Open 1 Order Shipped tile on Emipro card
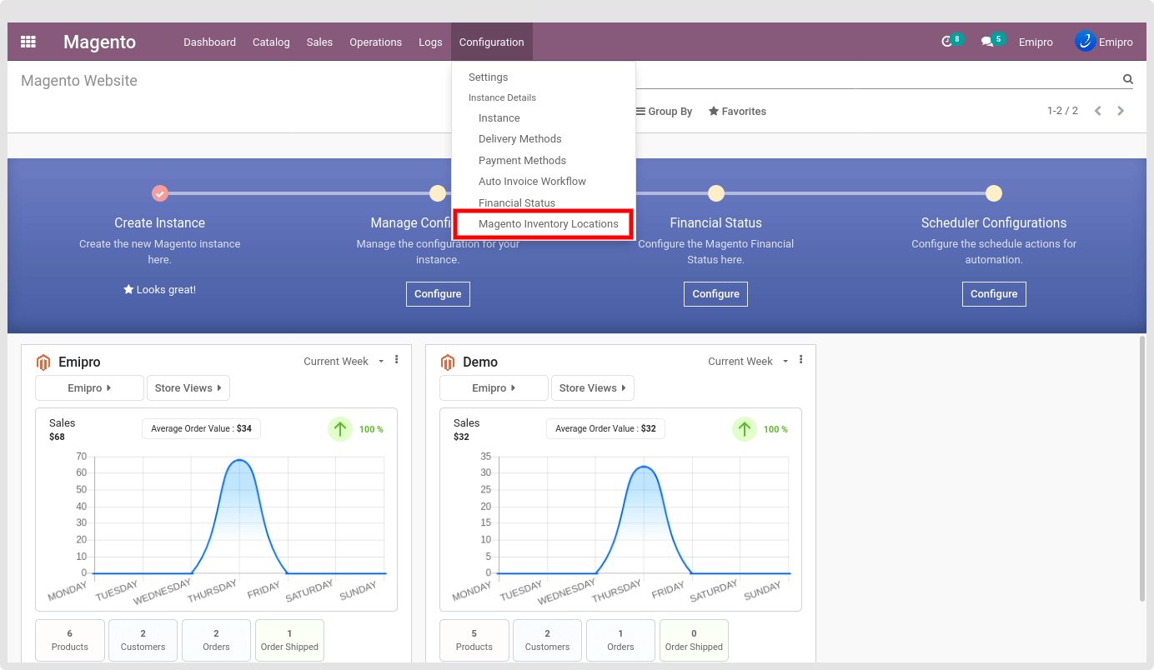The height and width of the screenshot is (670, 1154). point(289,640)
